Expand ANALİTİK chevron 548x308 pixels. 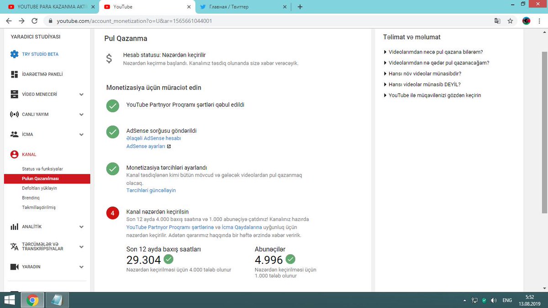pyautogui.click(x=81, y=227)
